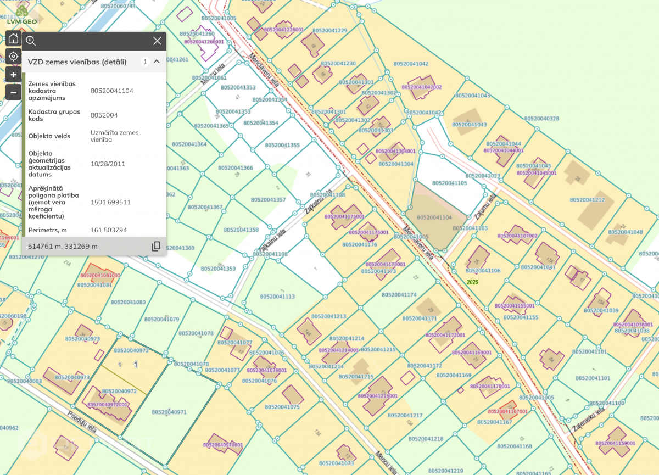This screenshot has width=659, height=475.
Task: Select the cadastre number value 80520041104 in panel
Action: [112, 91]
